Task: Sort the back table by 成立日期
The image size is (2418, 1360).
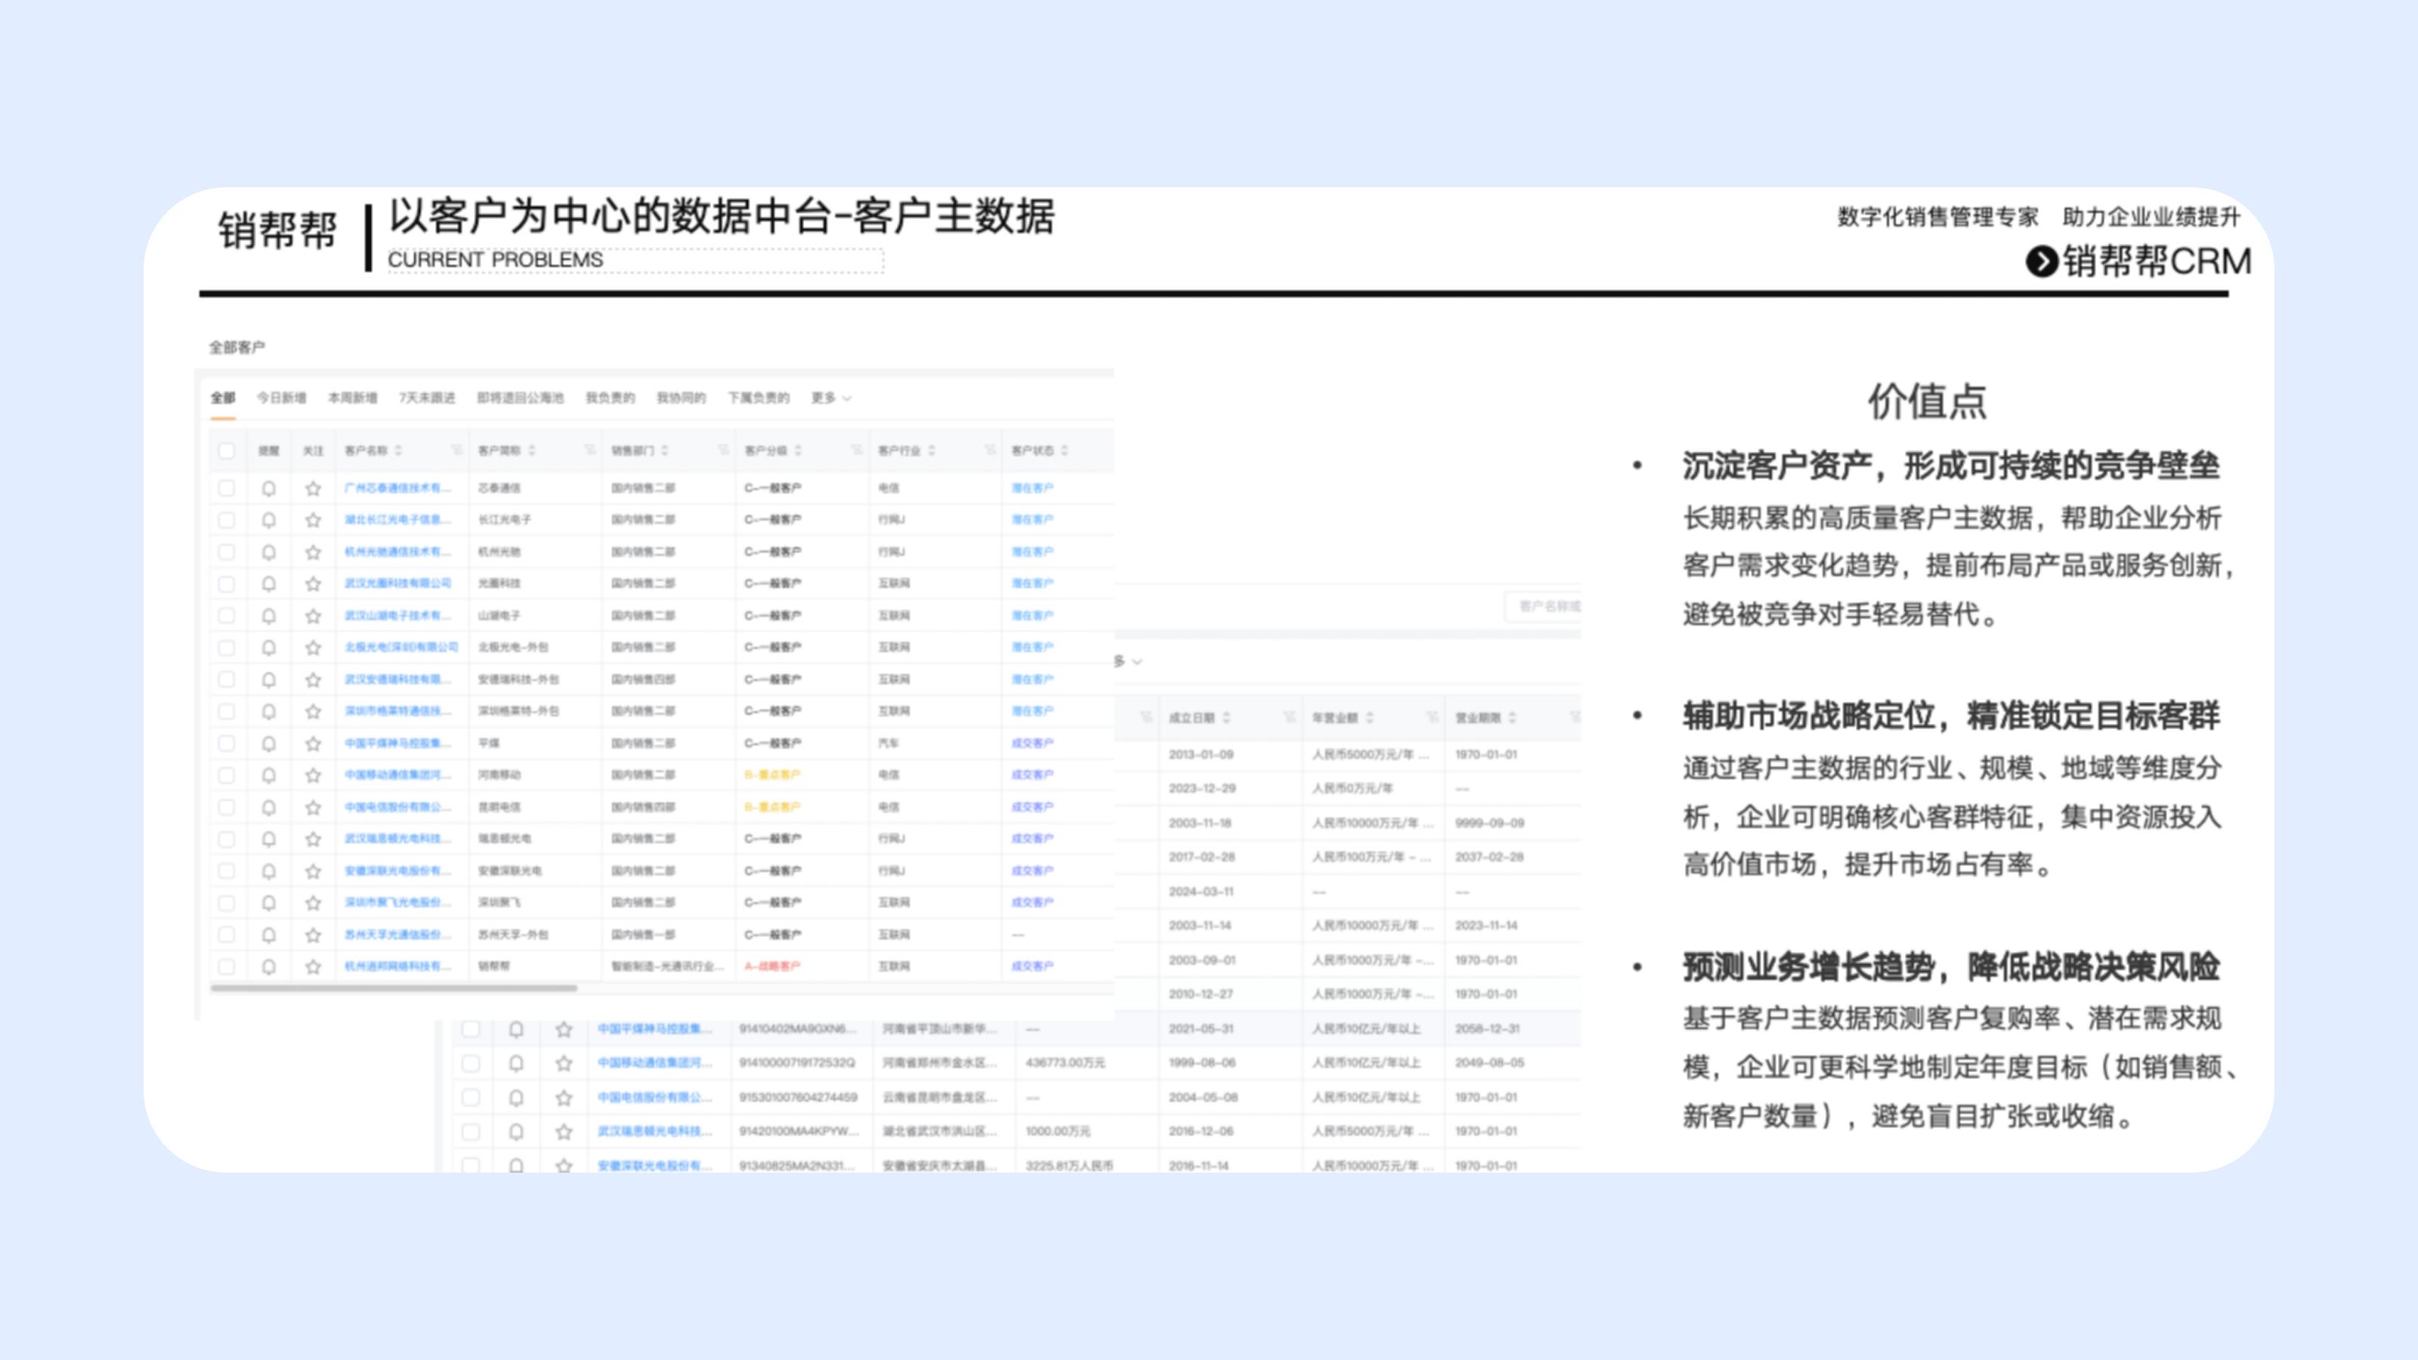Action: [1227, 718]
